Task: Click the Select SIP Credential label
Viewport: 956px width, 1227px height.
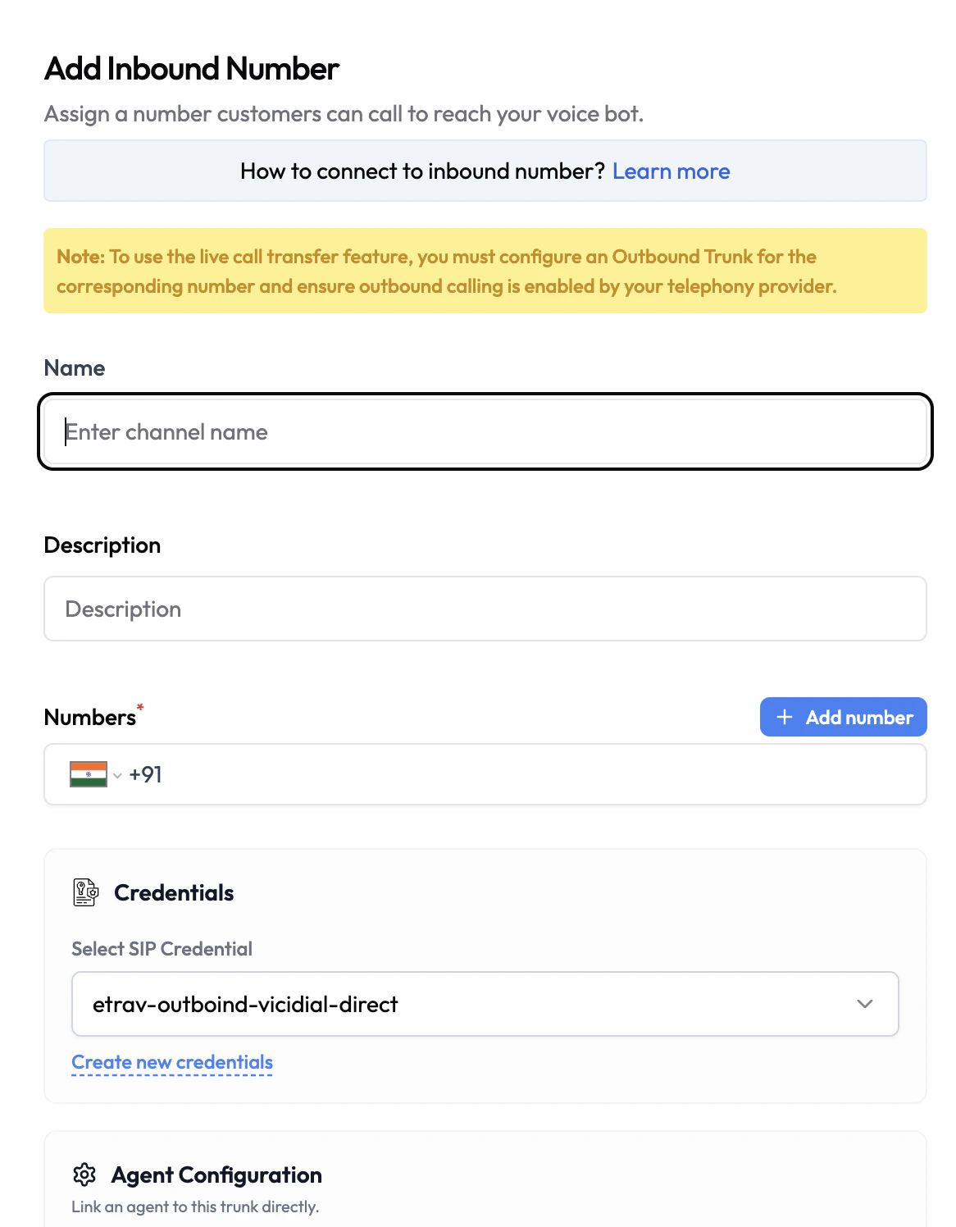Action: coord(162,949)
